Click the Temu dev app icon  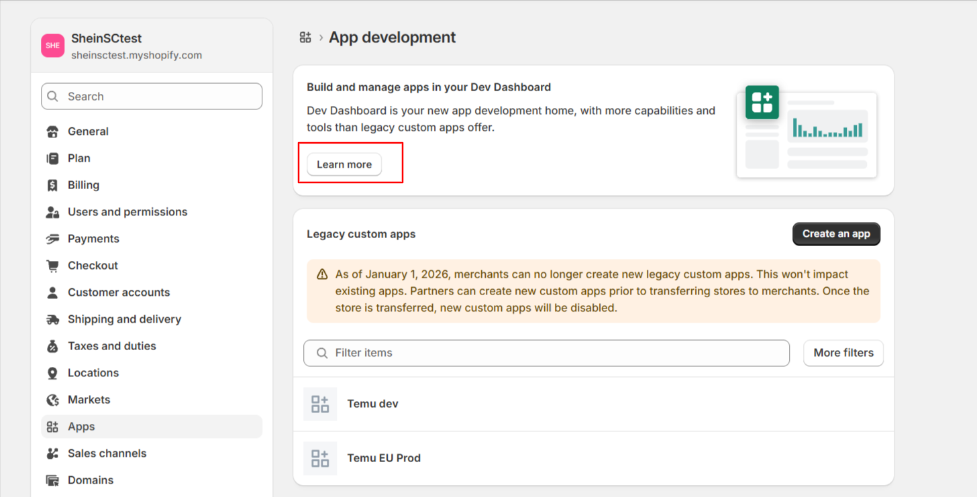pyautogui.click(x=320, y=404)
